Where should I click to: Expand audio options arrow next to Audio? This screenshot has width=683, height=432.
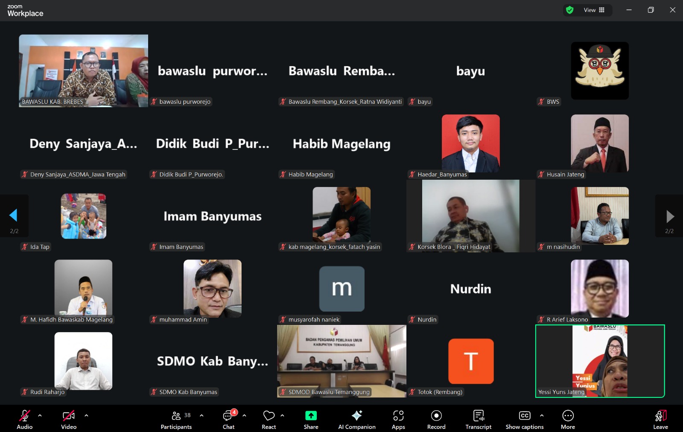(40, 415)
